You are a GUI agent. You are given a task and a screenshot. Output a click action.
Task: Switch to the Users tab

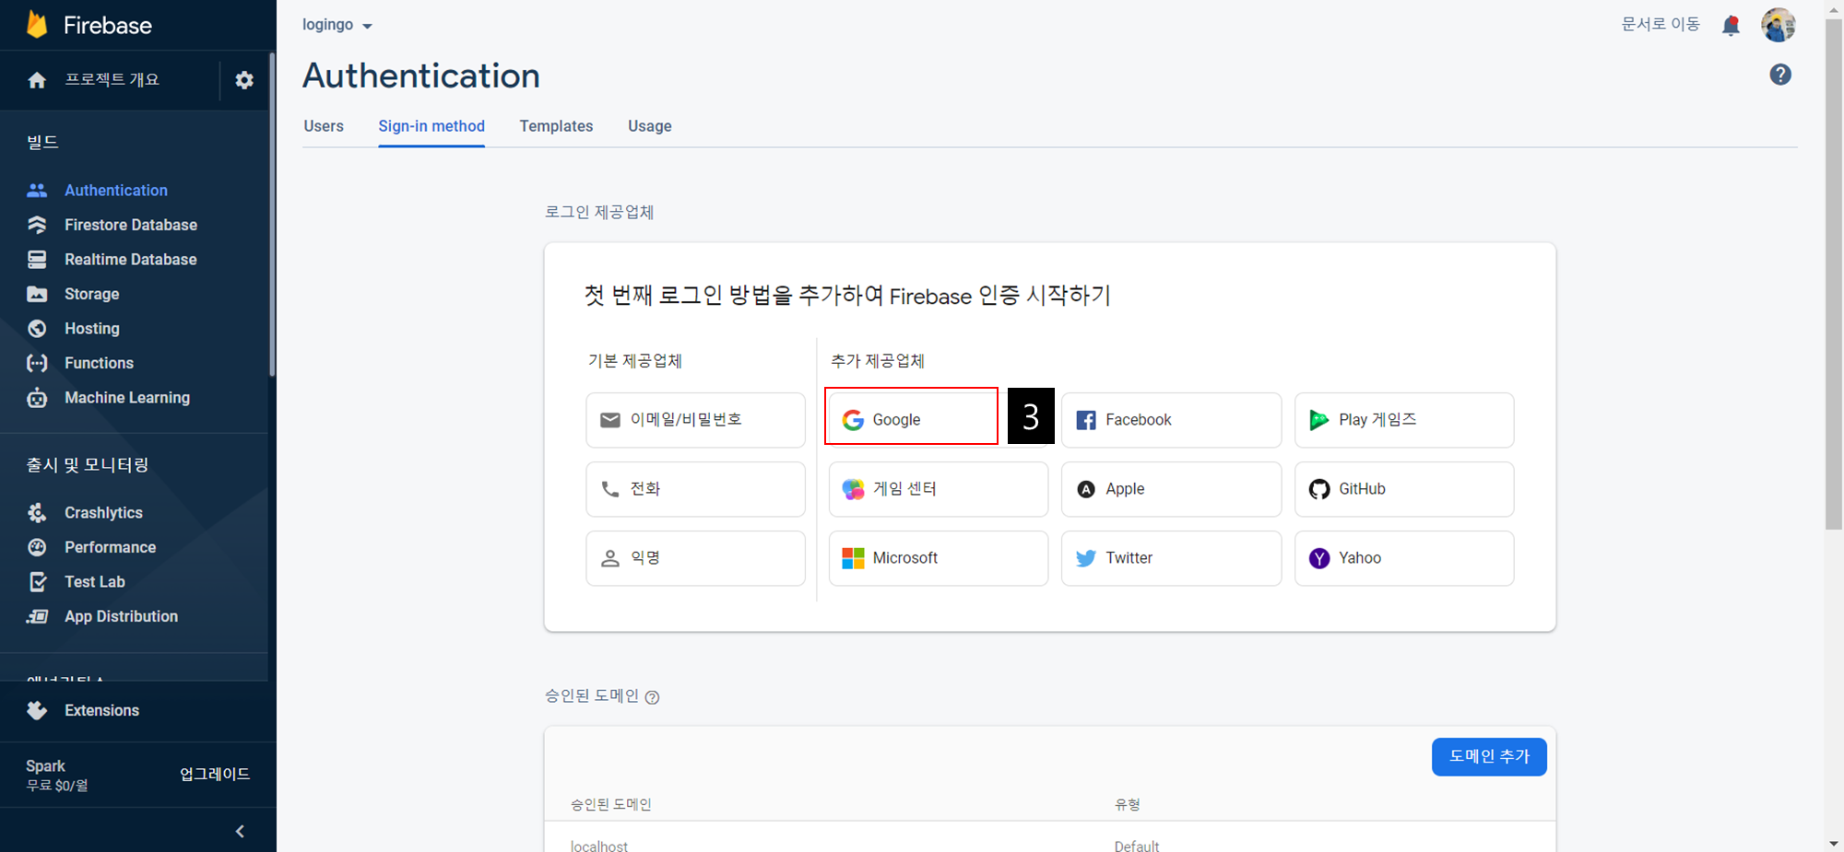(324, 126)
